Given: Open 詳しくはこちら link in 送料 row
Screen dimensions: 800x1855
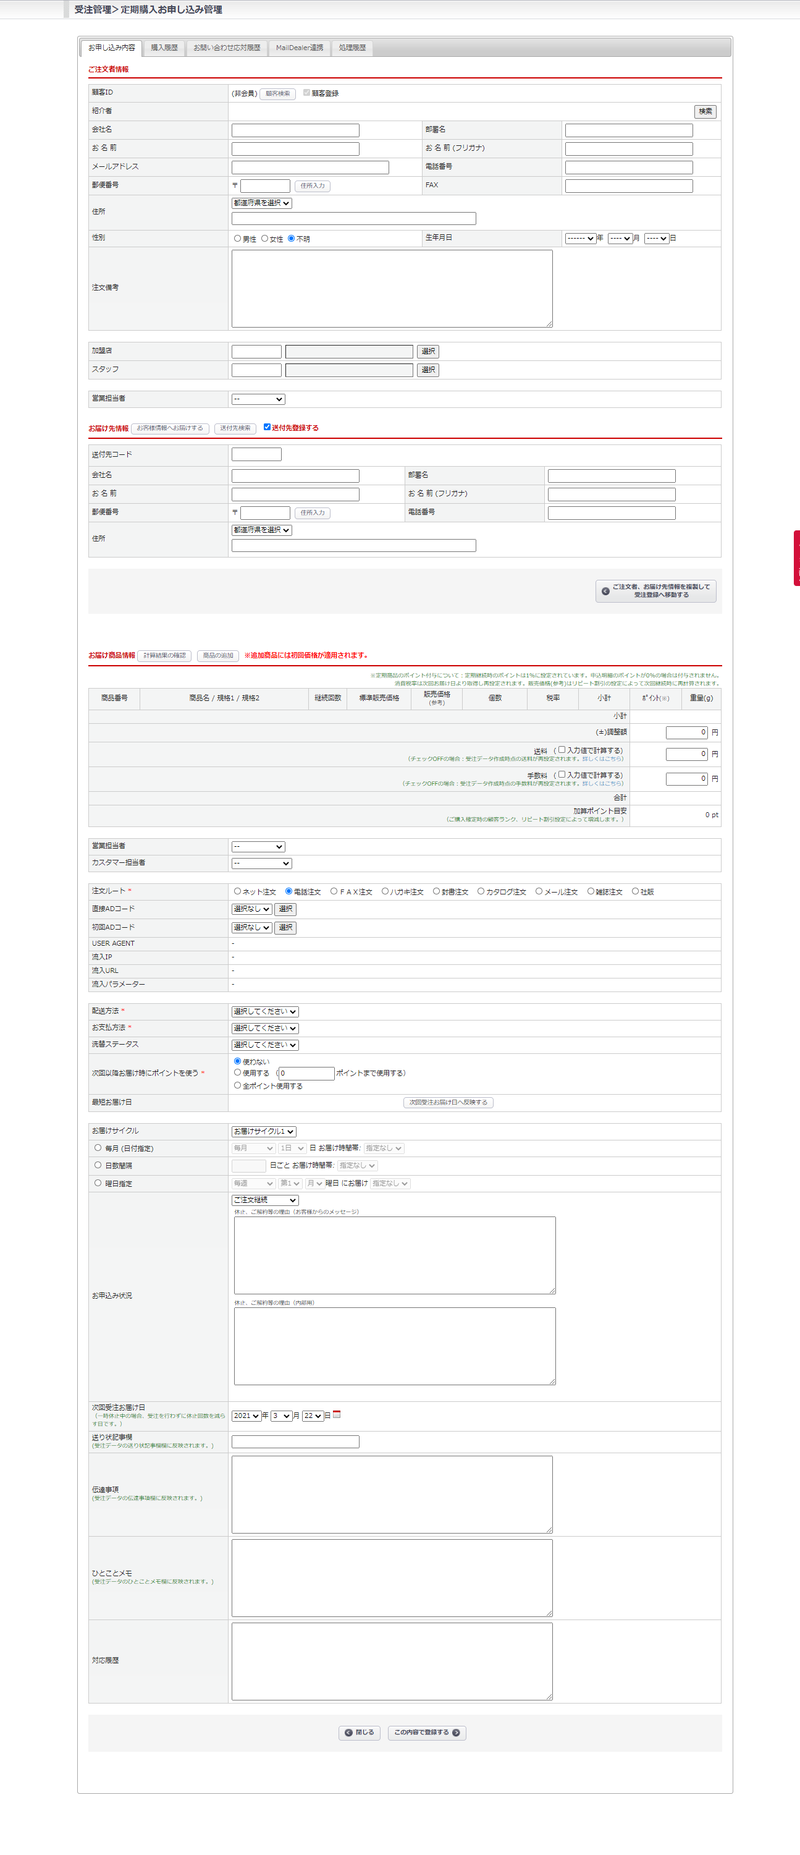Looking at the screenshot, I should (x=602, y=759).
